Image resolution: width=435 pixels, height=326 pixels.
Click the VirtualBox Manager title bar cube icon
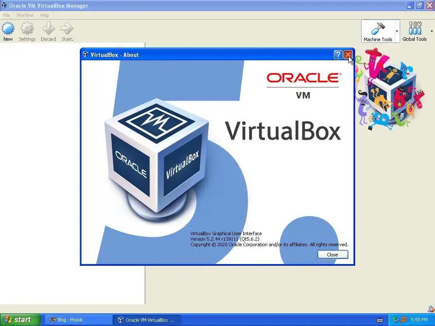4,5
